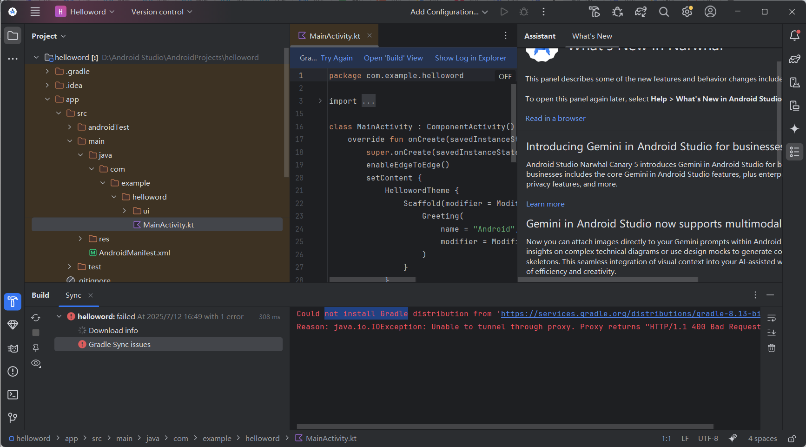Open the Git version control tool window
Screen dimensions: 806x447
13,418
